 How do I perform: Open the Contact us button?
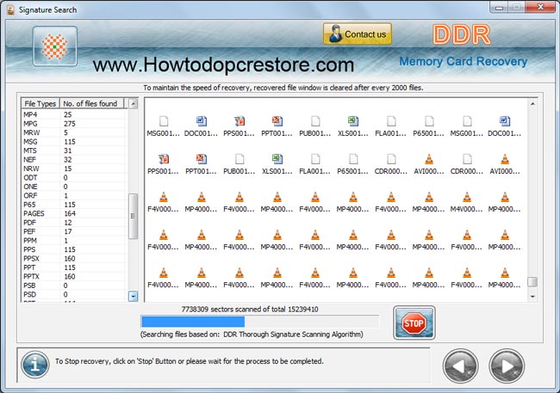click(358, 34)
